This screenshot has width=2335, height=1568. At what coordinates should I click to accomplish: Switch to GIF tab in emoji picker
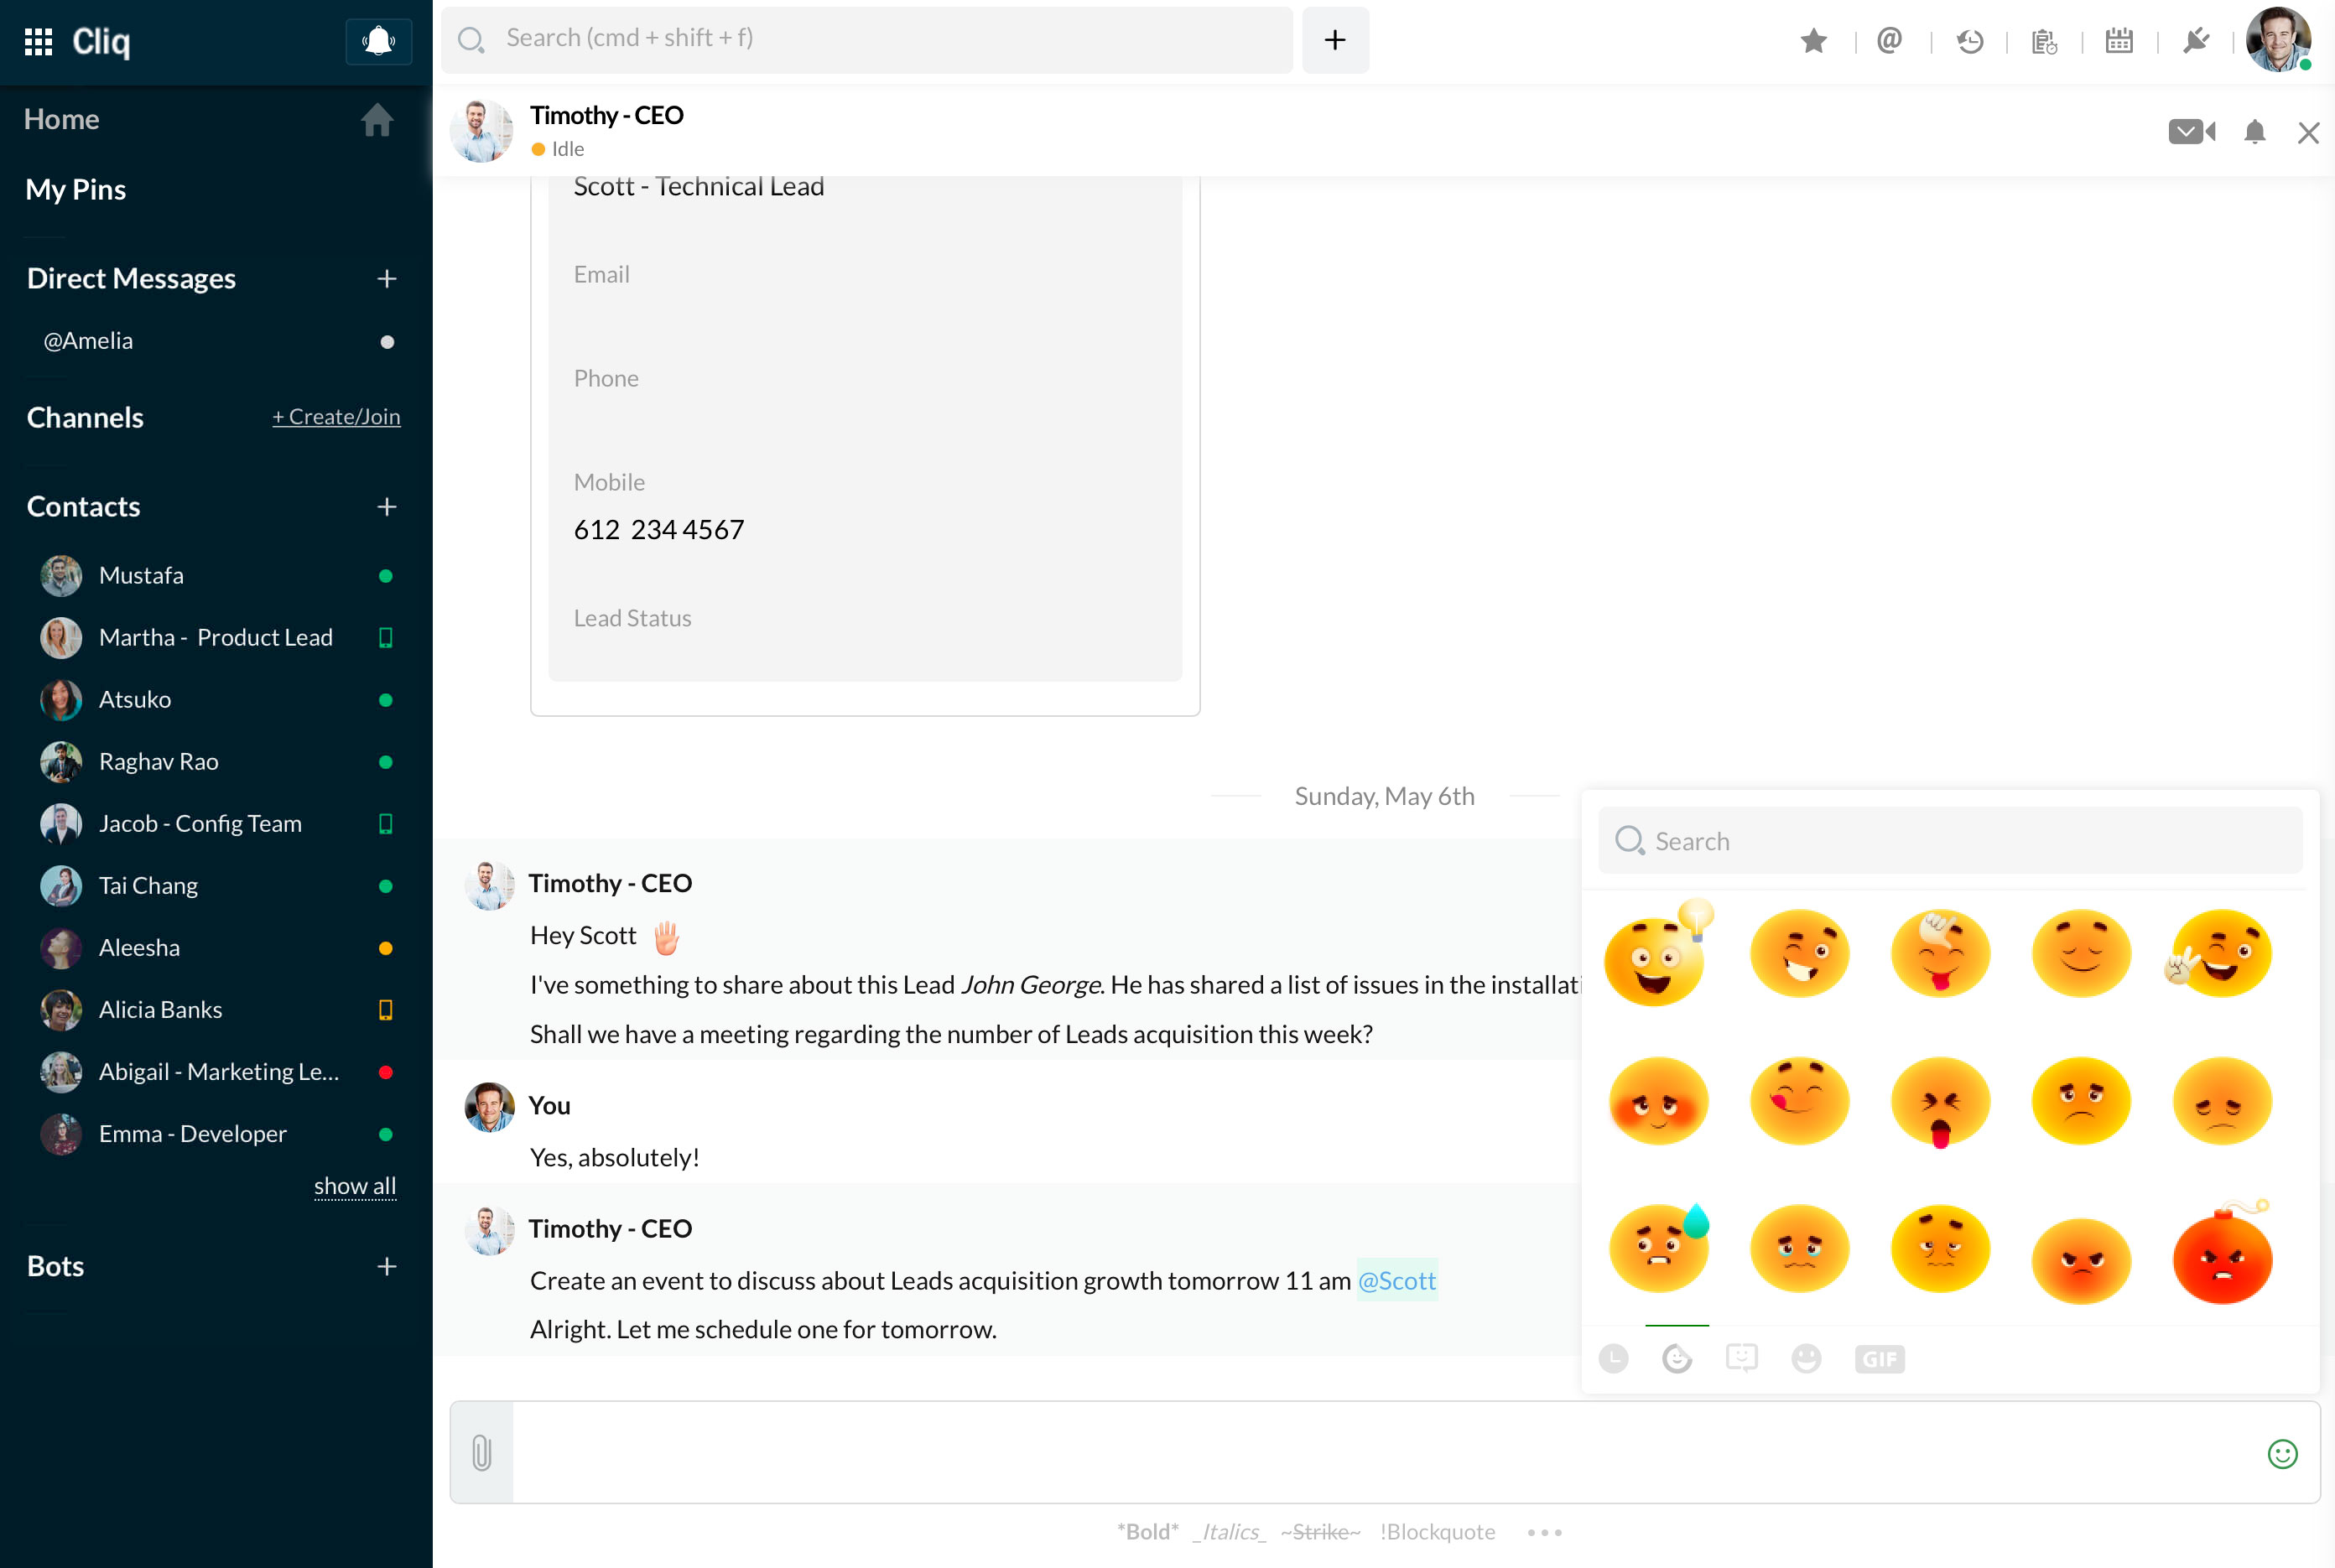pyautogui.click(x=1879, y=1359)
